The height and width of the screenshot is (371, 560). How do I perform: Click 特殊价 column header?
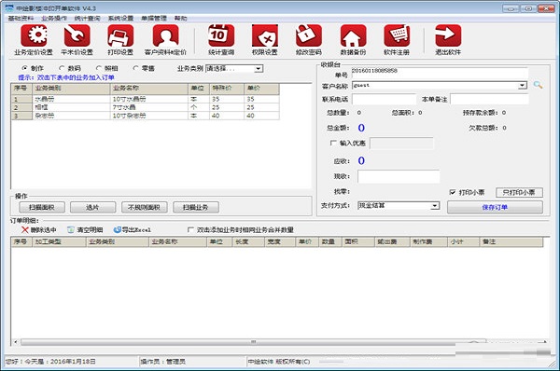coord(227,89)
